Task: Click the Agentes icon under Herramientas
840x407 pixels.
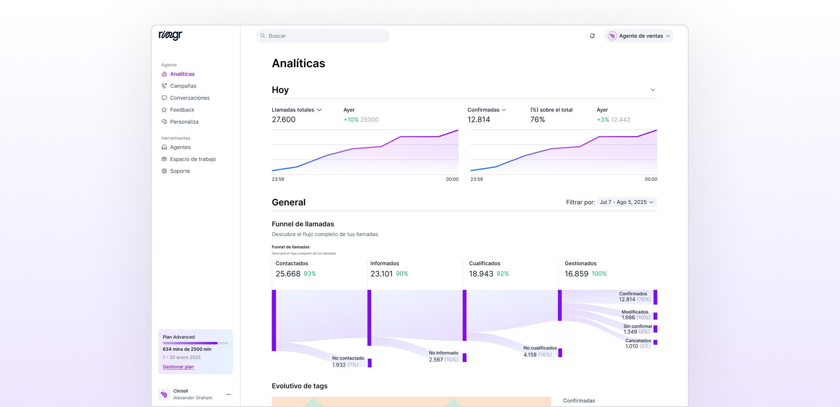Action: click(x=164, y=147)
